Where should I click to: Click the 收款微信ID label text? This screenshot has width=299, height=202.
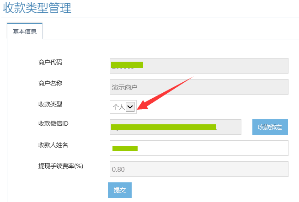point(53,123)
